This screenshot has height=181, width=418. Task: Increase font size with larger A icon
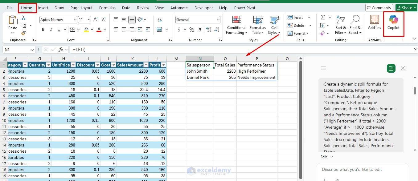[x=96, y=20]
